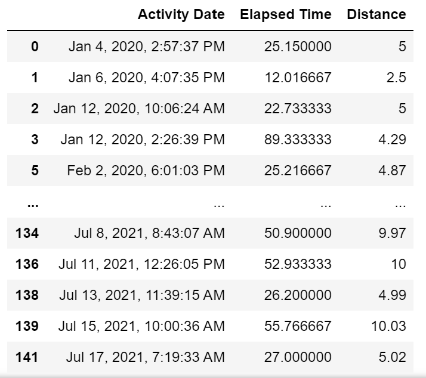
Task: Click the Distance column header
Action: (x=376, y=15)
